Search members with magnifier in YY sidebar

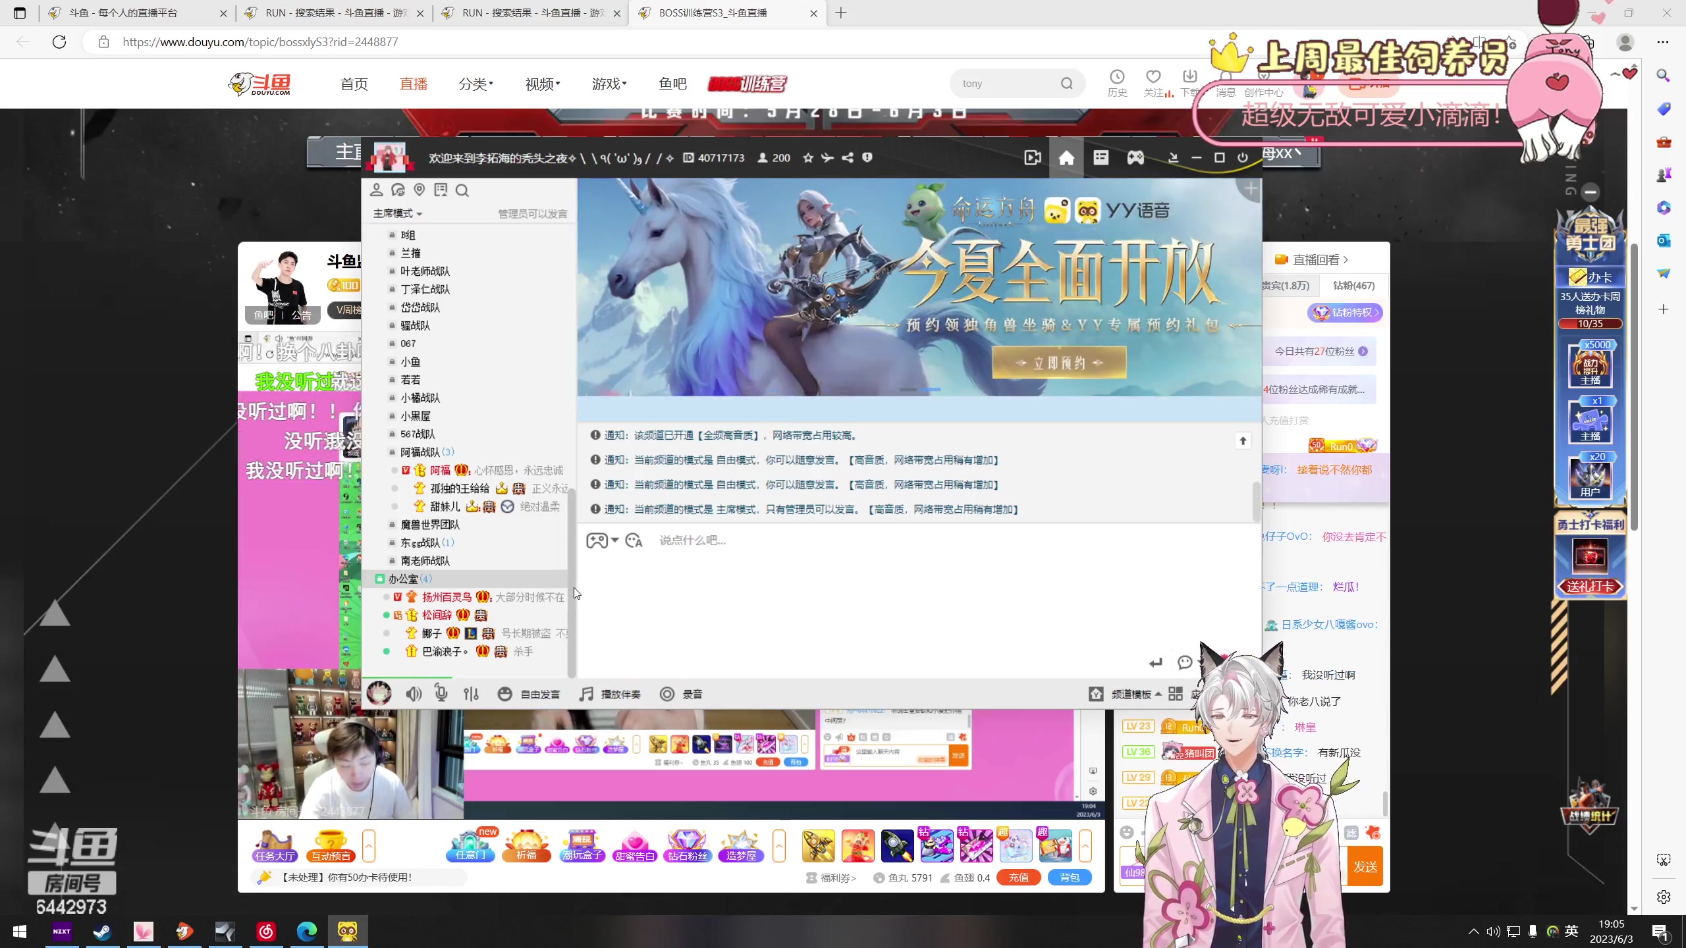tap(462, 190)
